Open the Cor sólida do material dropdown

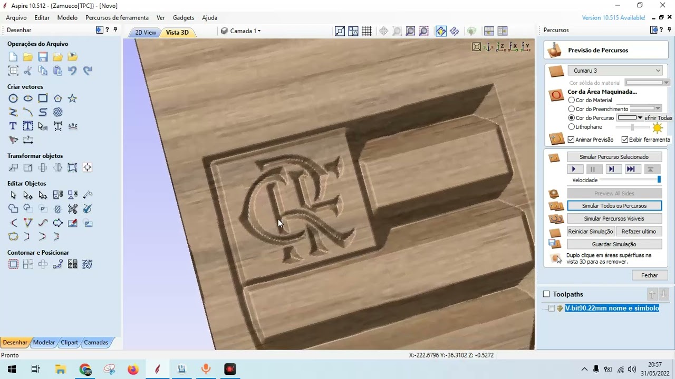click(x=647, y=83)
